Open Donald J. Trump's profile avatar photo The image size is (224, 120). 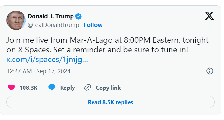pyautogui.click(x=16, y=20)
